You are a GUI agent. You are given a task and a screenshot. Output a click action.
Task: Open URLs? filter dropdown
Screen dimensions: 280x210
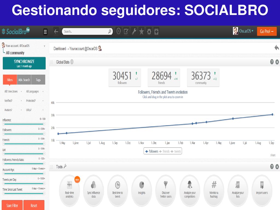[35, 110]
